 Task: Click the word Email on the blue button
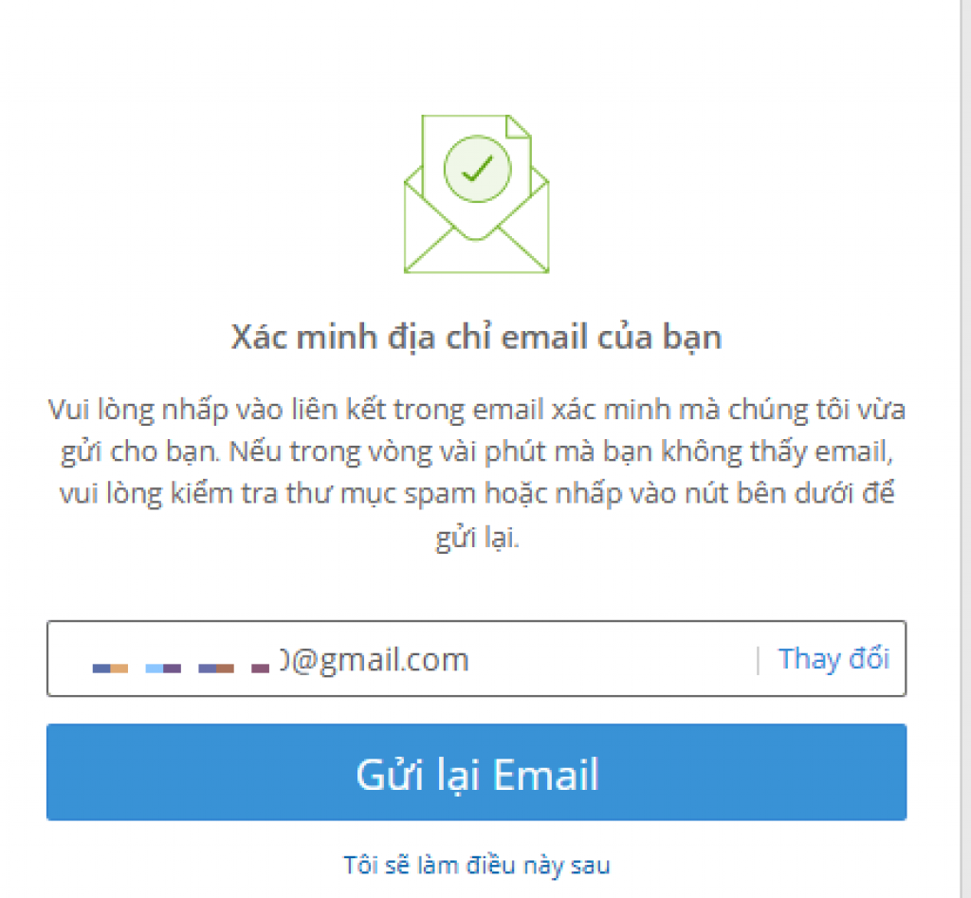(545, 774)
